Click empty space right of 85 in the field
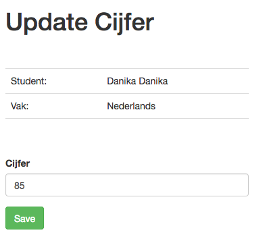 pyautogui.click(x=135, y=185)
